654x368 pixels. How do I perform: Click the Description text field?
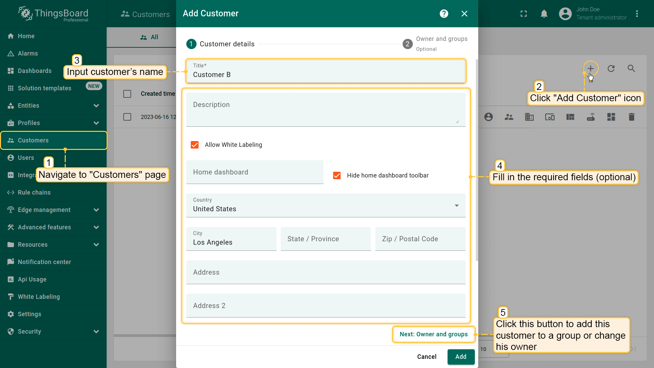325,109
